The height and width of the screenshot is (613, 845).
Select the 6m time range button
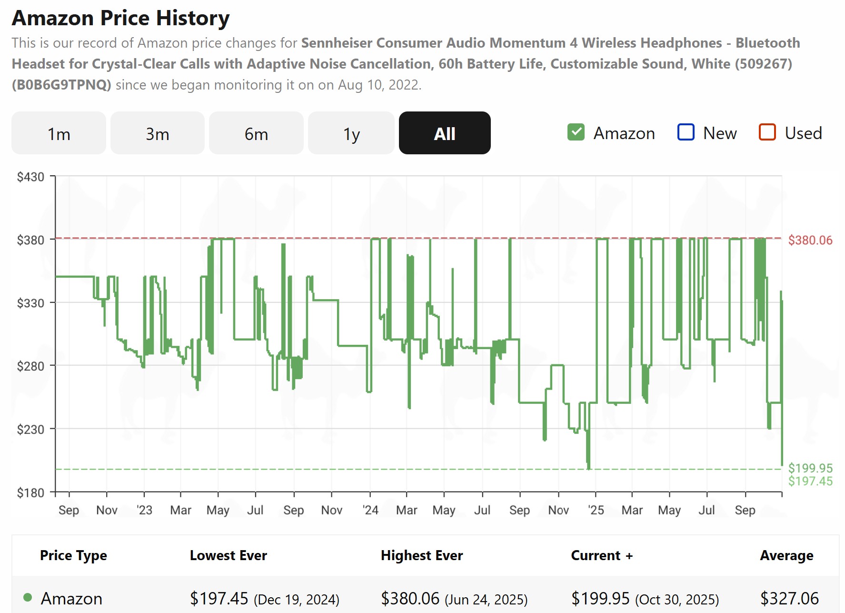pos(256,133)
